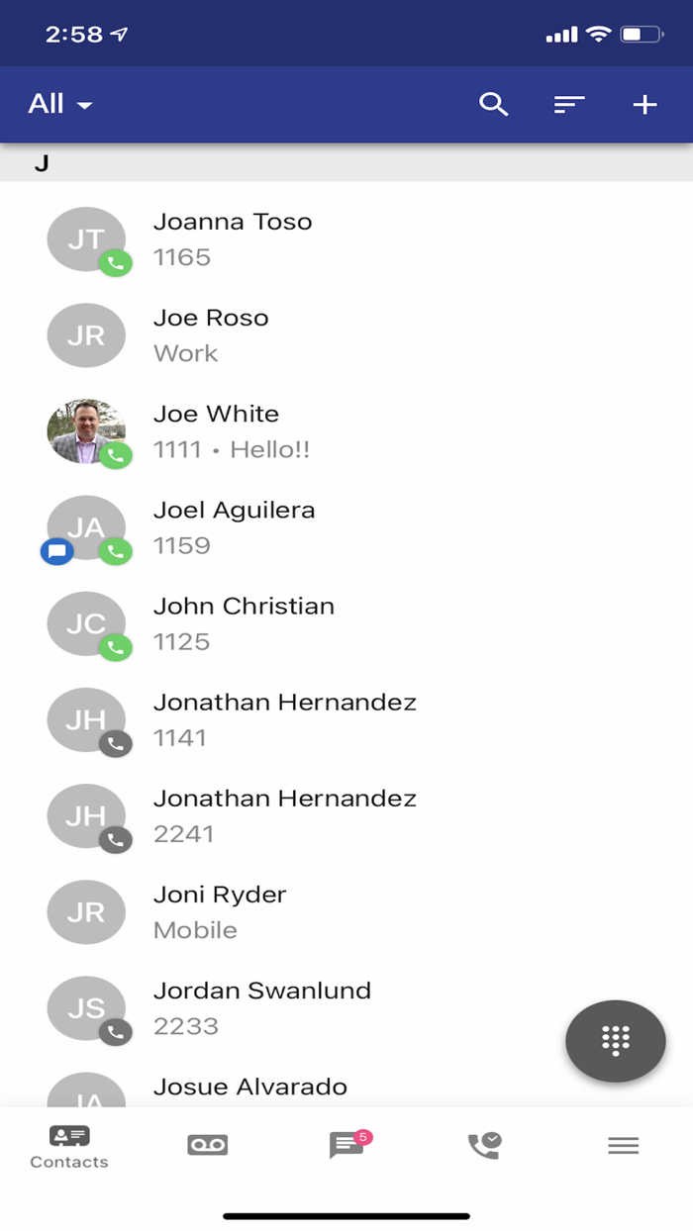693x1231 pixels.
Task: Tap the gray phone badge on Jordan Swanlund
Action: pyautogui.click(x=116, y=1032)
